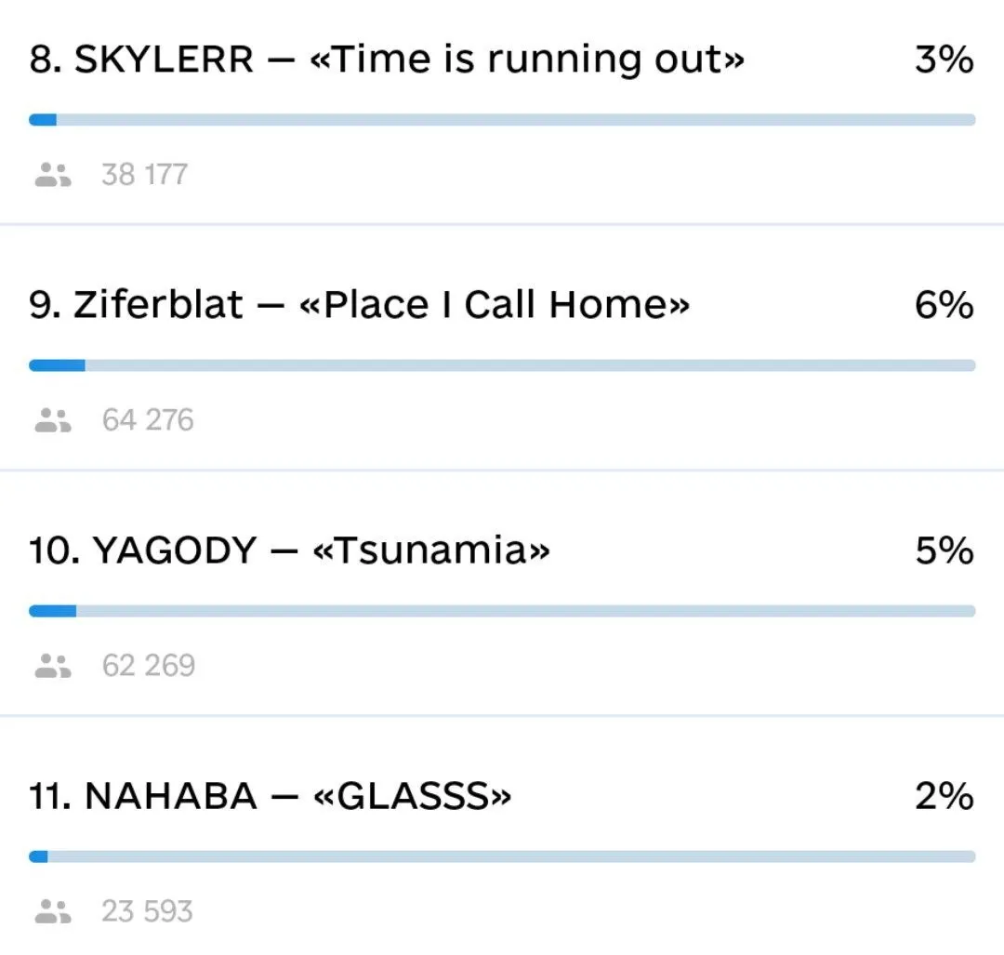Image resolution: width=1004 pixels, height=955 pixels.
Task: Vote for NAHABA «GLASSS»
Action: tap(270, 796)
